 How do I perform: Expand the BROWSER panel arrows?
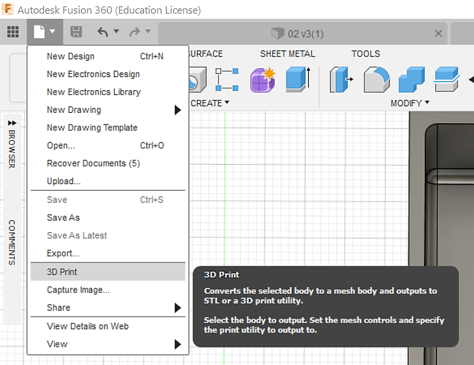point(12,123)
